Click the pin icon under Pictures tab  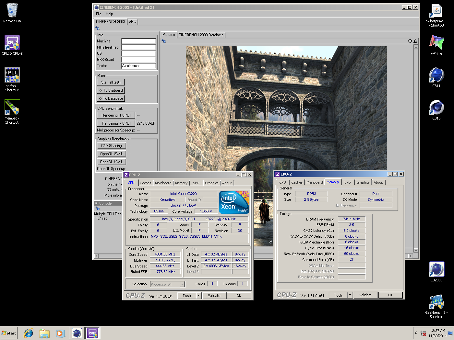pyautogui.click(x=164, y=41)
